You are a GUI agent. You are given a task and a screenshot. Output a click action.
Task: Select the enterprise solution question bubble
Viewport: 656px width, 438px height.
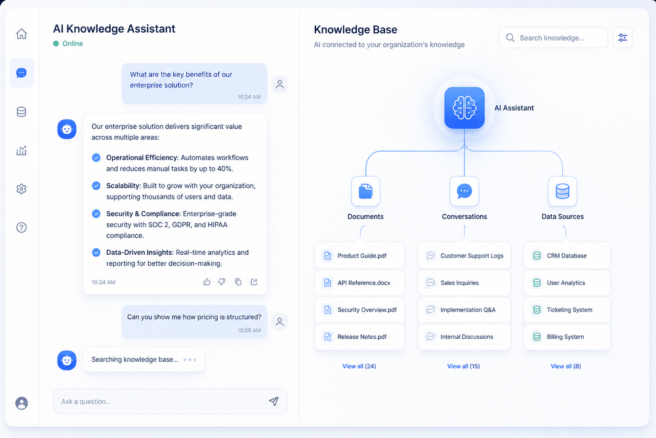[x=194, y=84]
